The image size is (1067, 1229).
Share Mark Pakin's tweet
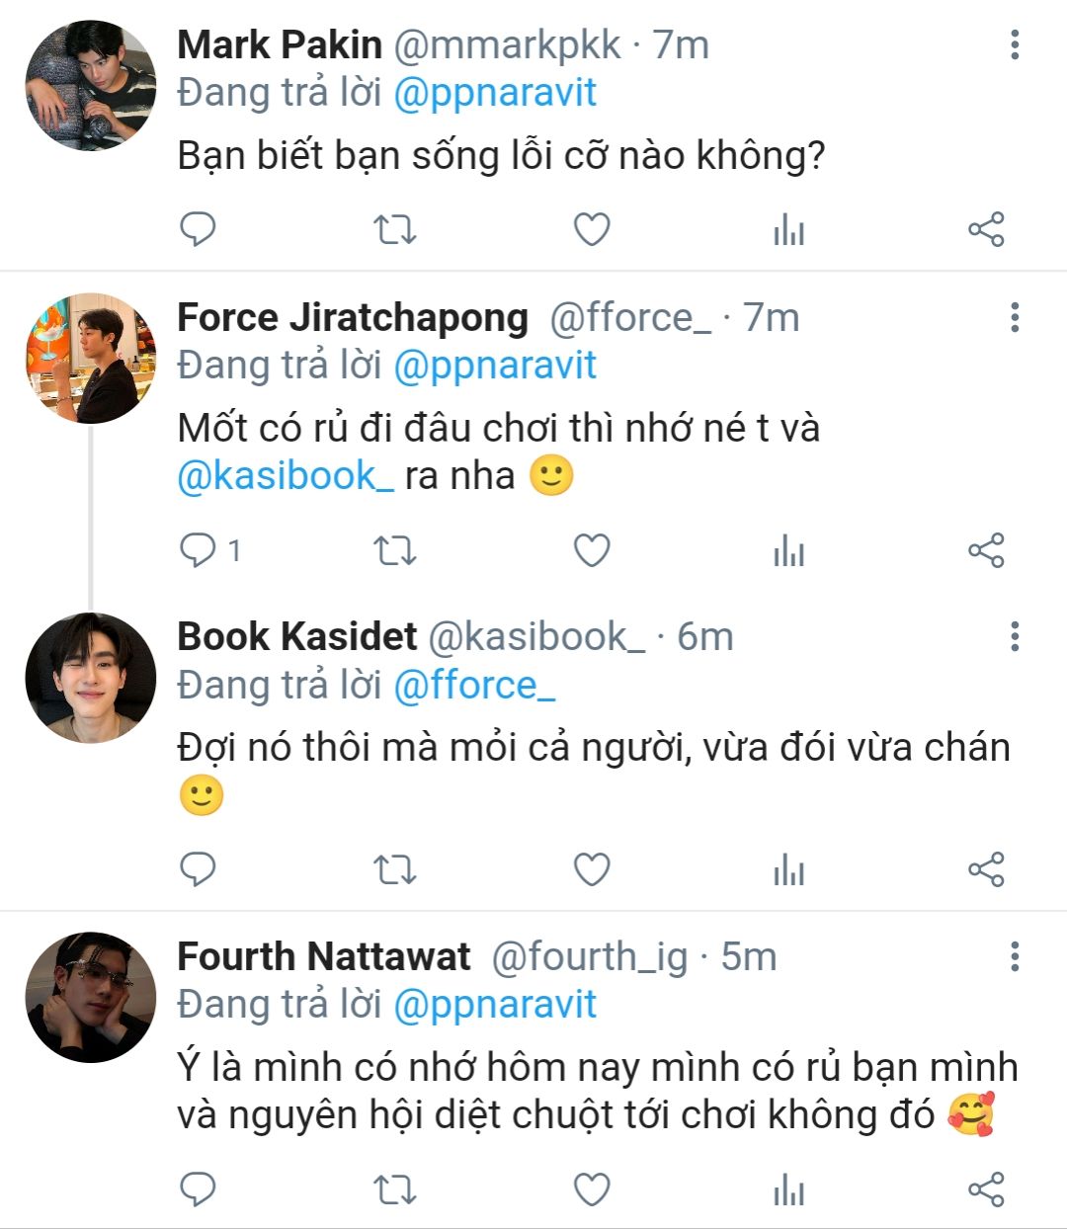(x=986, y=229)
